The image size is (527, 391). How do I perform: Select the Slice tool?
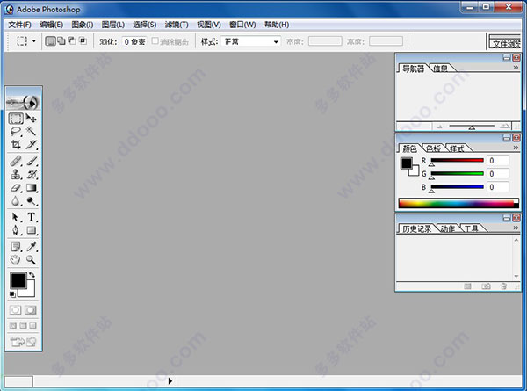click(x=32, y=145)
